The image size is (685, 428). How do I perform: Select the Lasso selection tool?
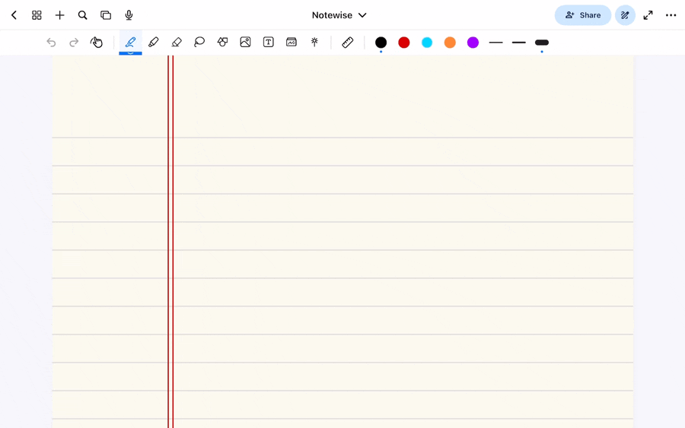pos(199,43)
